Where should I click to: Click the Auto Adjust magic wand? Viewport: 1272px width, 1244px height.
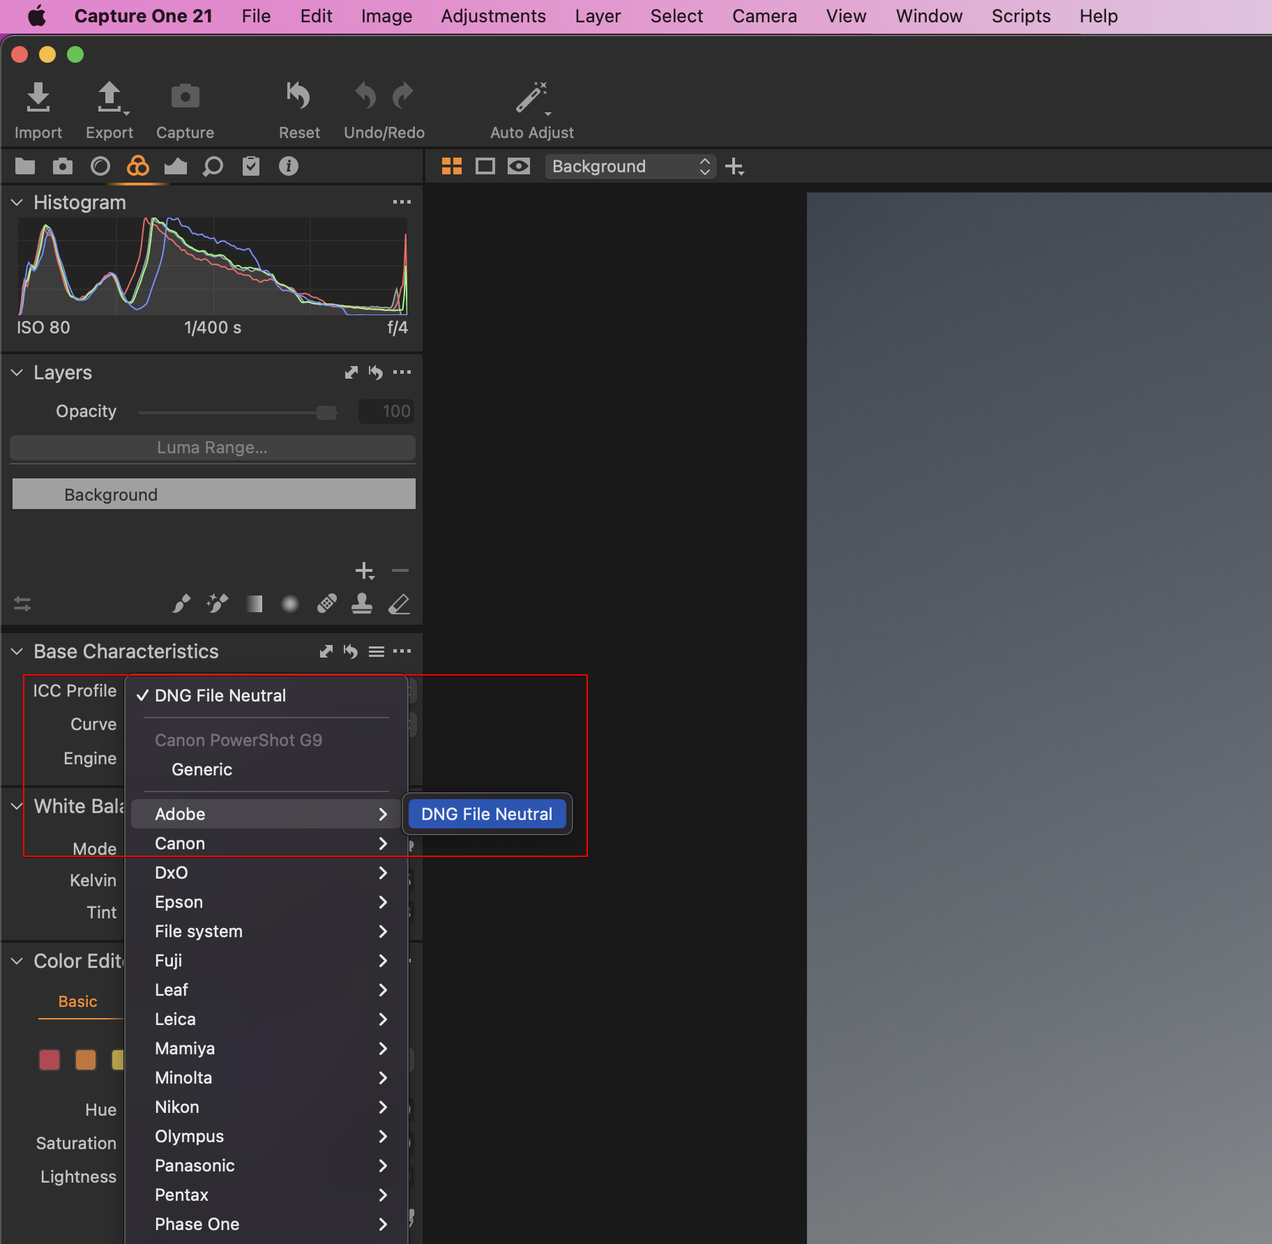point(531,99)
